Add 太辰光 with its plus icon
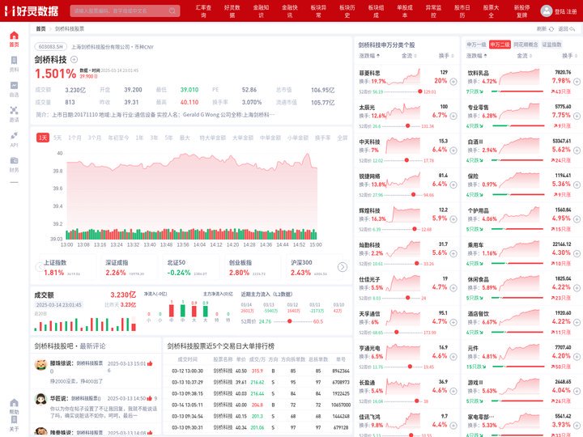583x437 pixels. click(453, 116)
